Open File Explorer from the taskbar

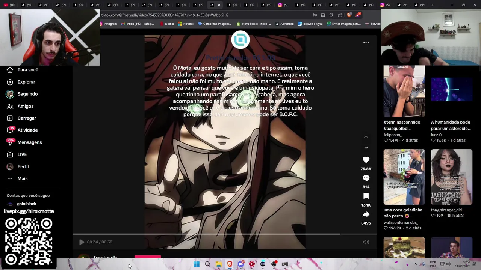coord(218,264)
